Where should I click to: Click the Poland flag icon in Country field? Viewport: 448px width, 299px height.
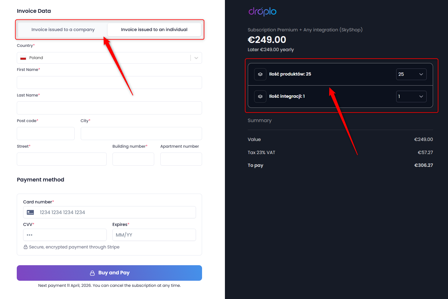click(23, 58)
